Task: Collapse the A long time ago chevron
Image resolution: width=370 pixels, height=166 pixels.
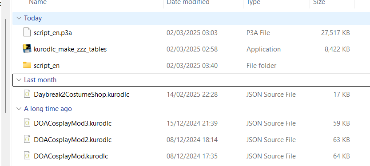Action: point(19,108)
